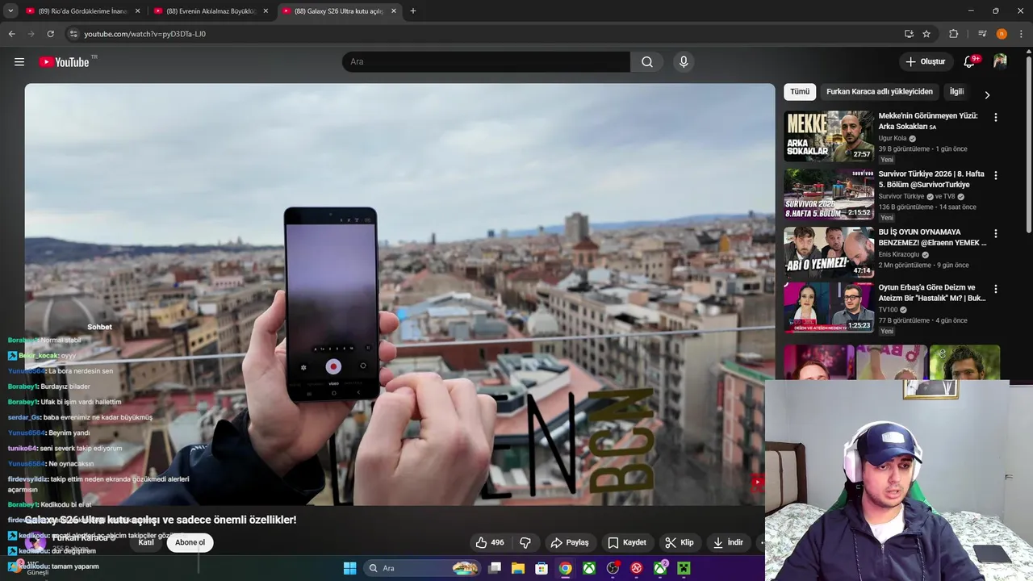1033x581 pixels.
Task: Select the İlgili filter chip
Action: (x=956, y=92)
